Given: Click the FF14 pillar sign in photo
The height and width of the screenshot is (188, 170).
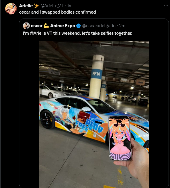Looking at the screenshot, I should coord(96,74).
